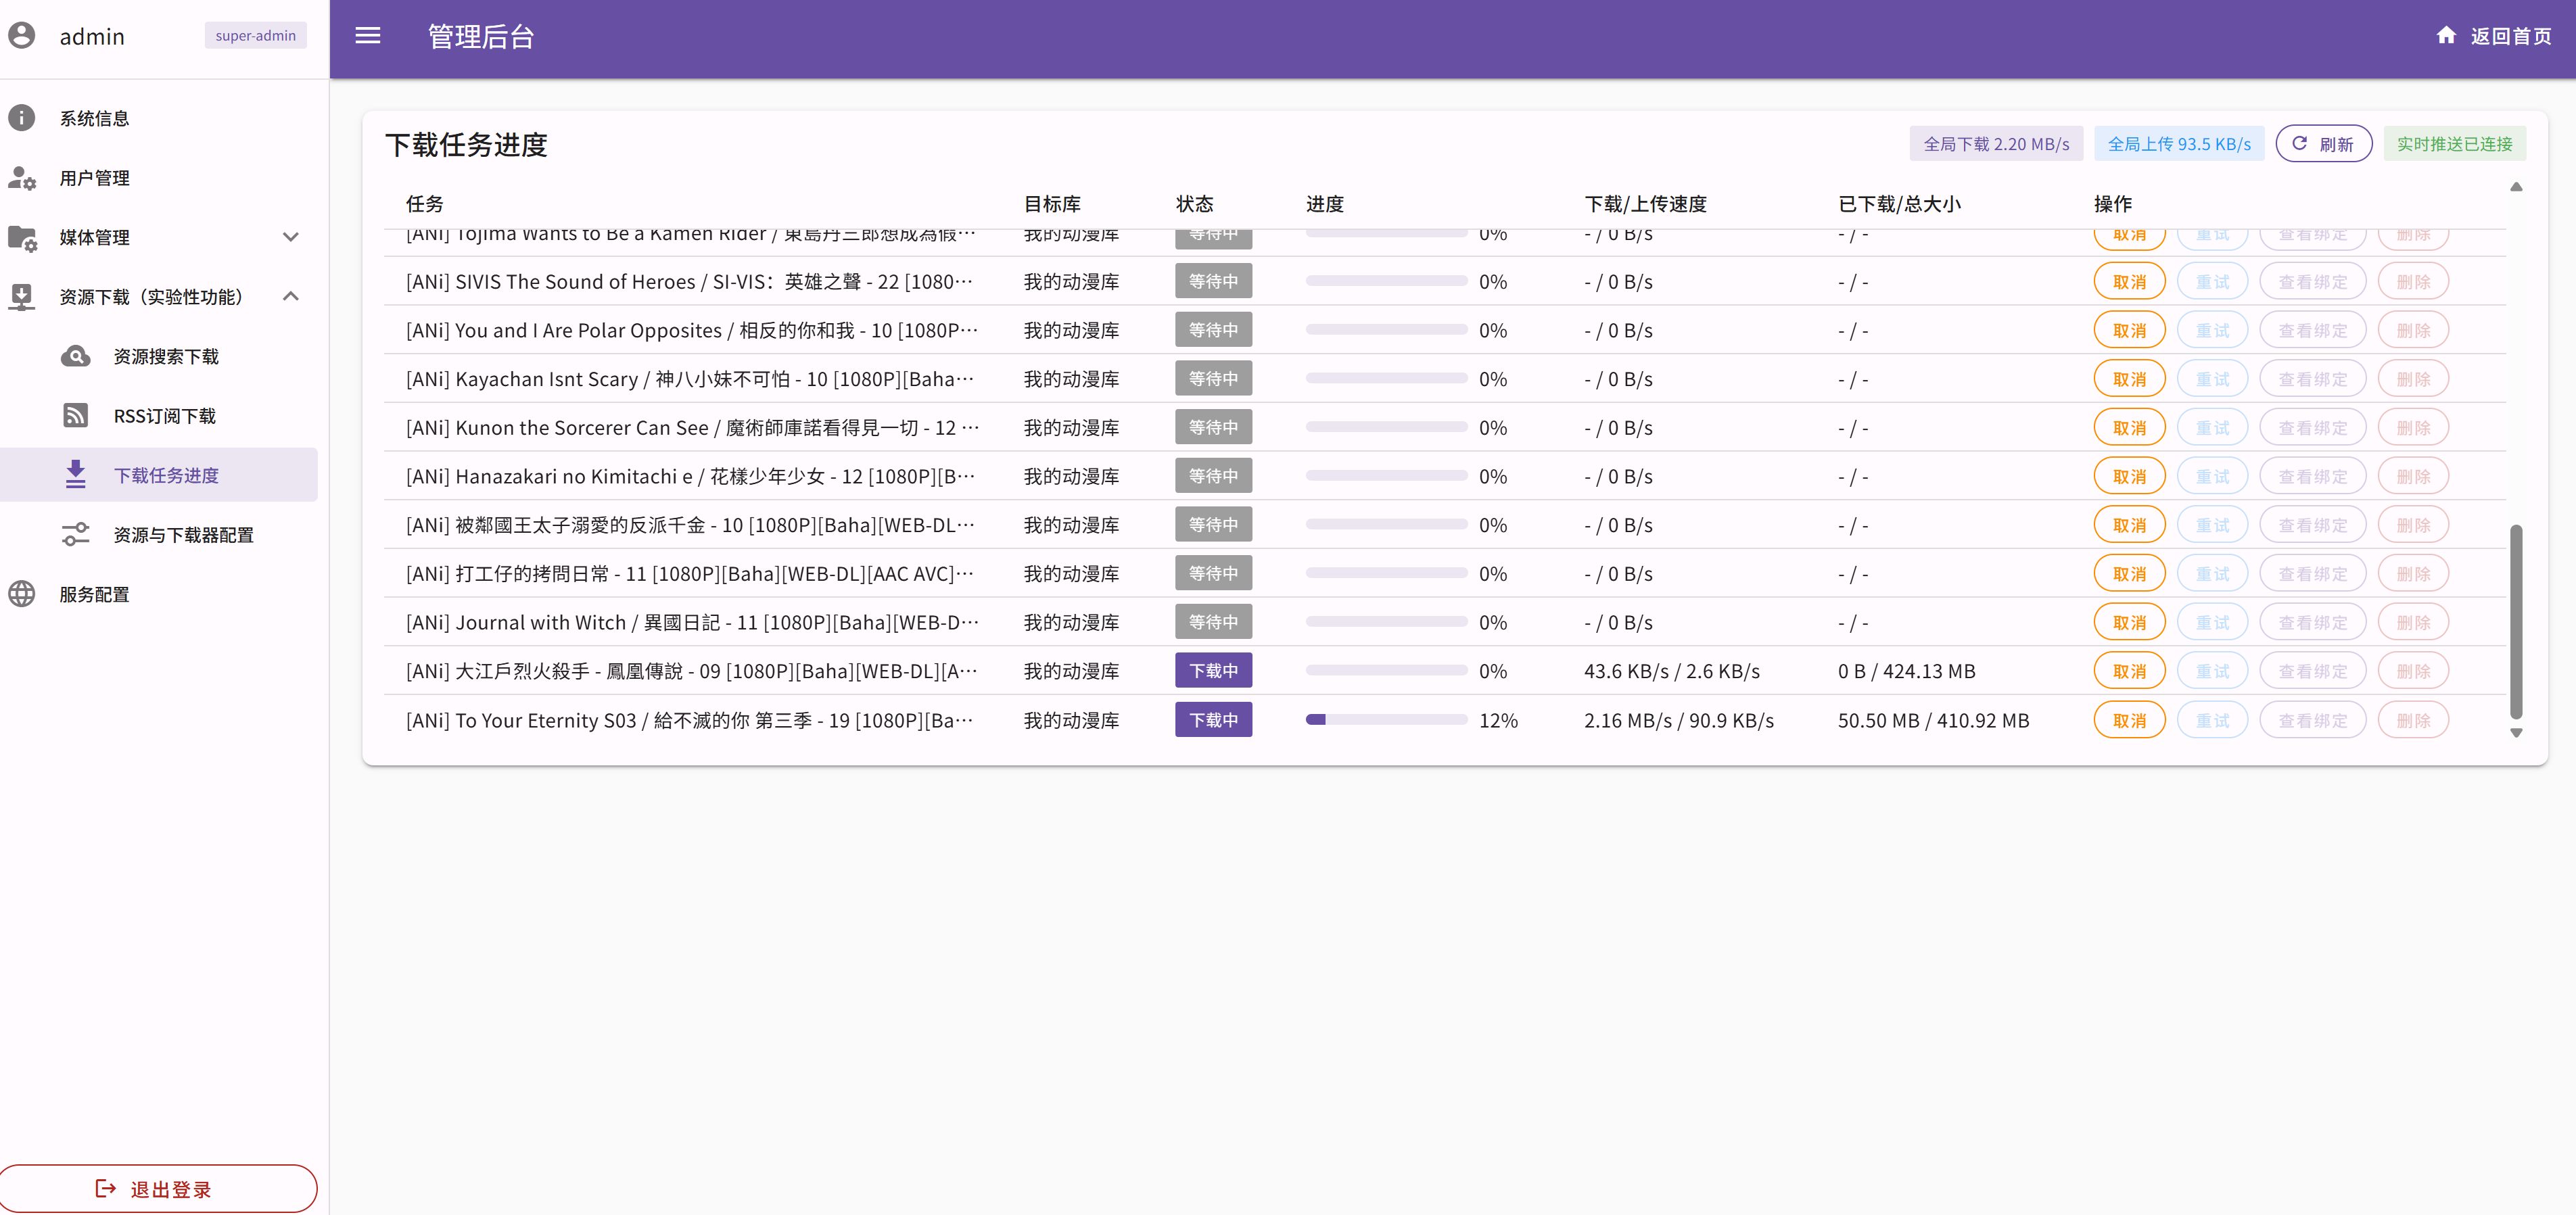Click the 退出登录 logout button
Screen dimensions: 2576x1215
158,1189
